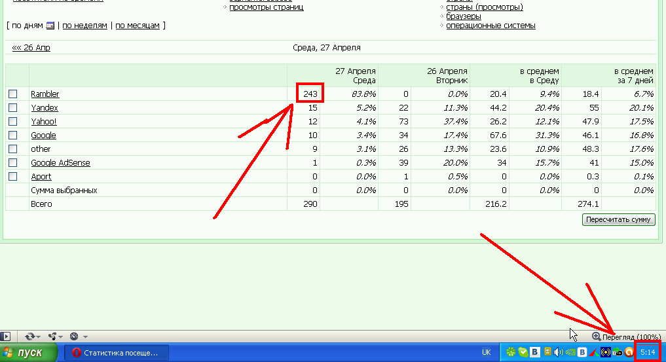Image resolution: width=666 pixels, height=362 pixels.
Task: Go back to ««« 26 Апр
Action: tap(31, 48)
